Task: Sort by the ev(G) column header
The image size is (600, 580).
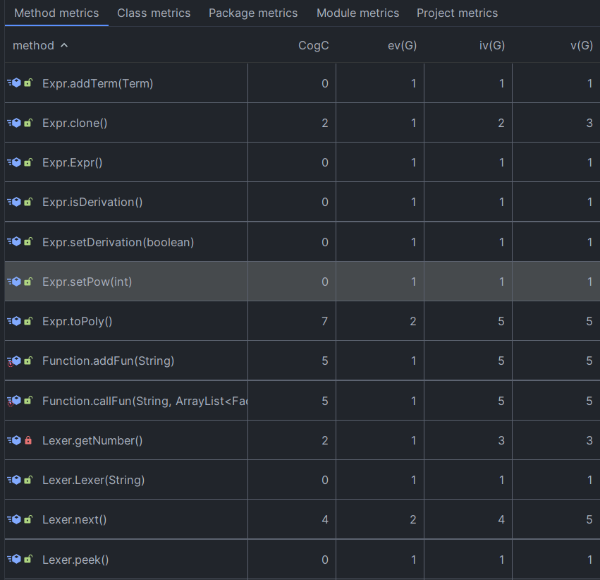Action: pyautogui.click(x=402, y=46)
